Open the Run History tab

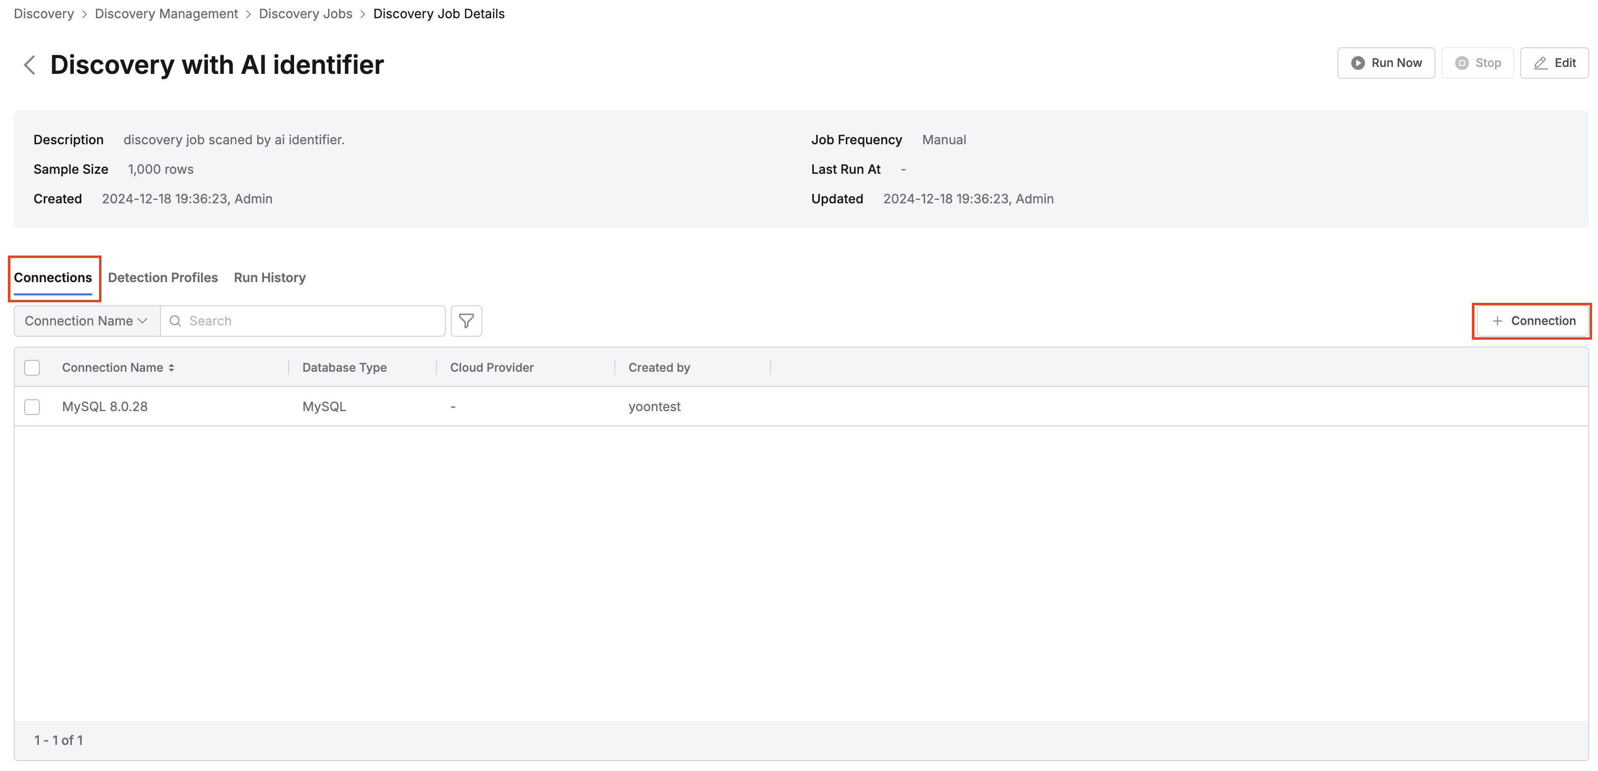point(269,277)
